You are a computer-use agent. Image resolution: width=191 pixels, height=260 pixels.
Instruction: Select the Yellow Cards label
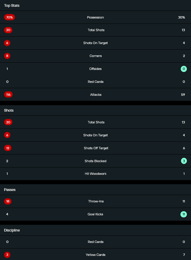(x=96, y=255)
